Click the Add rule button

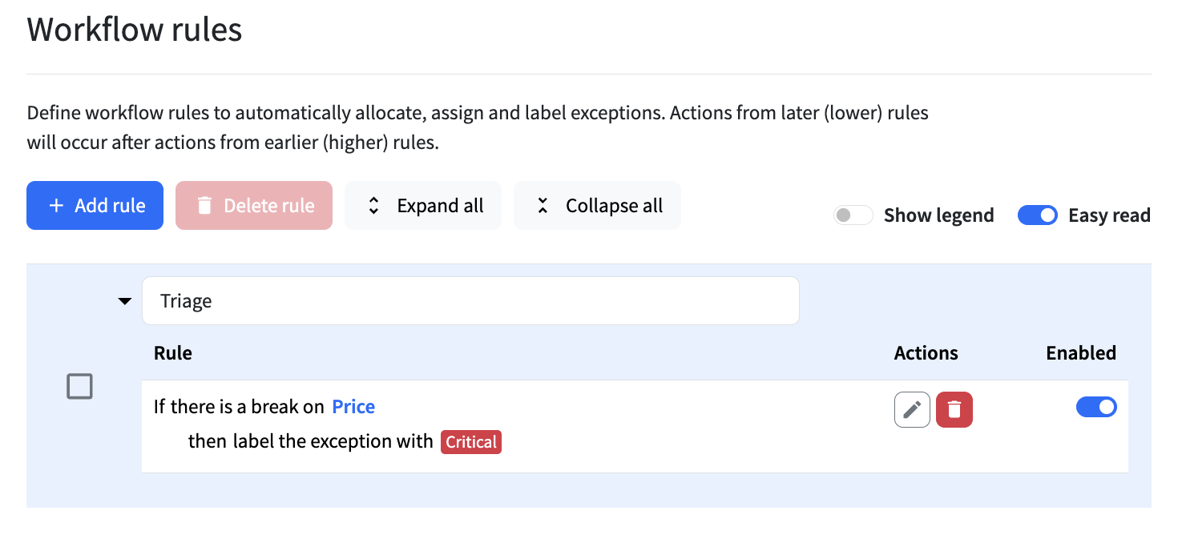click(95, 206)
